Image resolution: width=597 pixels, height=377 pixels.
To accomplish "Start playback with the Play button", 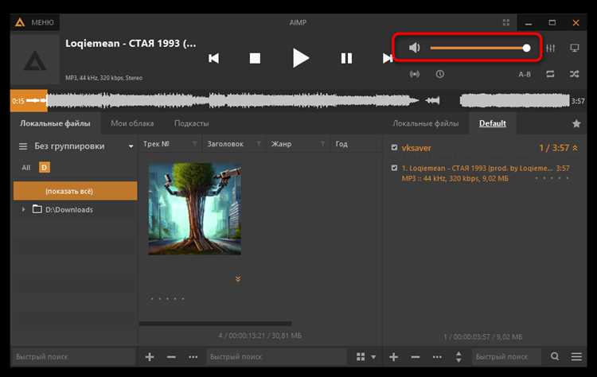I will click(300, 58).
